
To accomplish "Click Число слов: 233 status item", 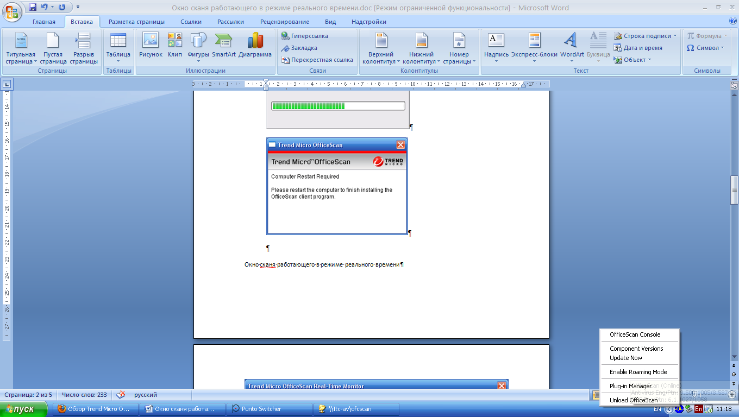I will pyautogui.click(x=84, y=395).
